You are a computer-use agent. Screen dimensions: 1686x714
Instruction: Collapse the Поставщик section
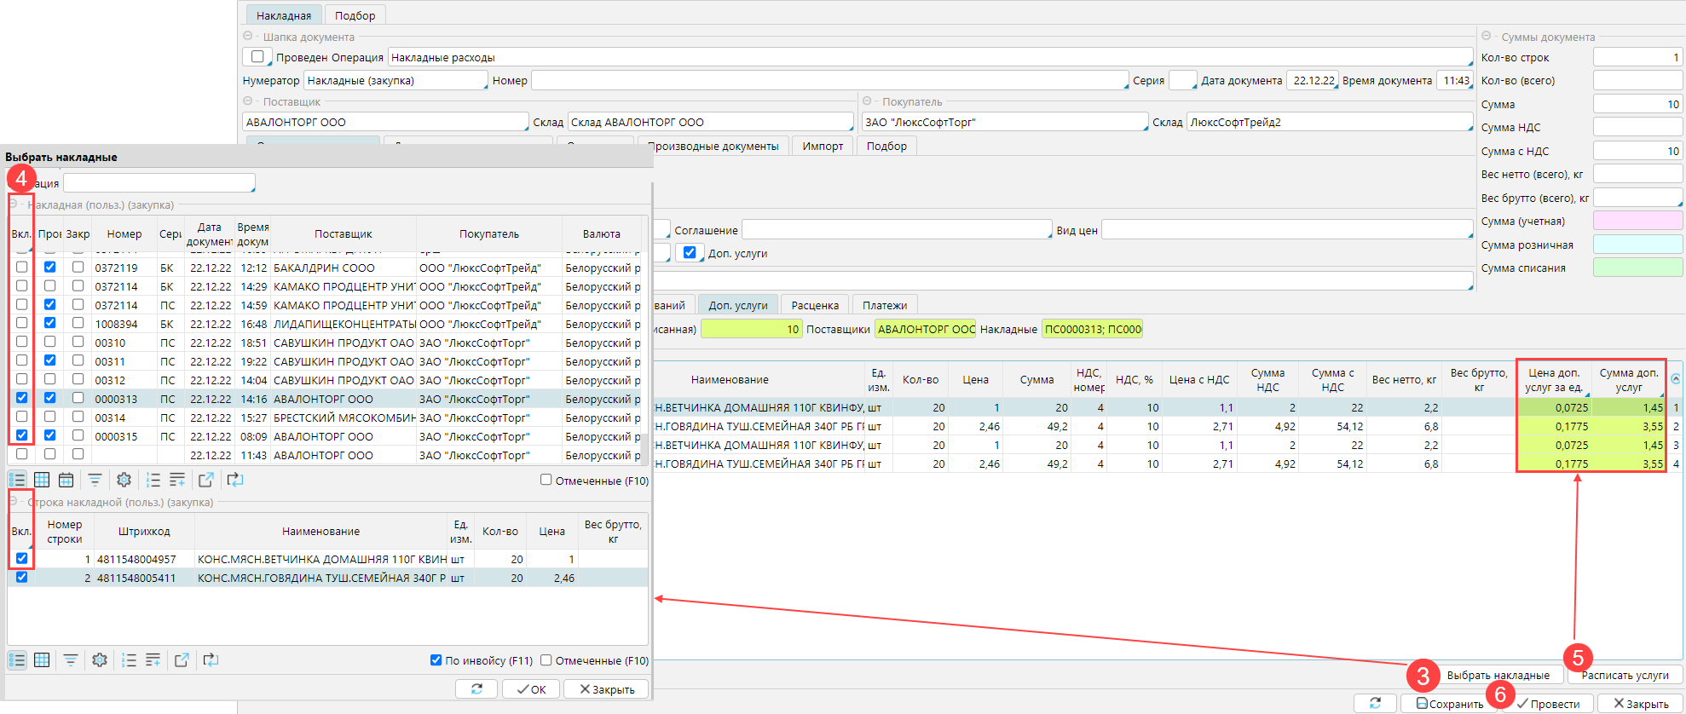click(248, 101)
